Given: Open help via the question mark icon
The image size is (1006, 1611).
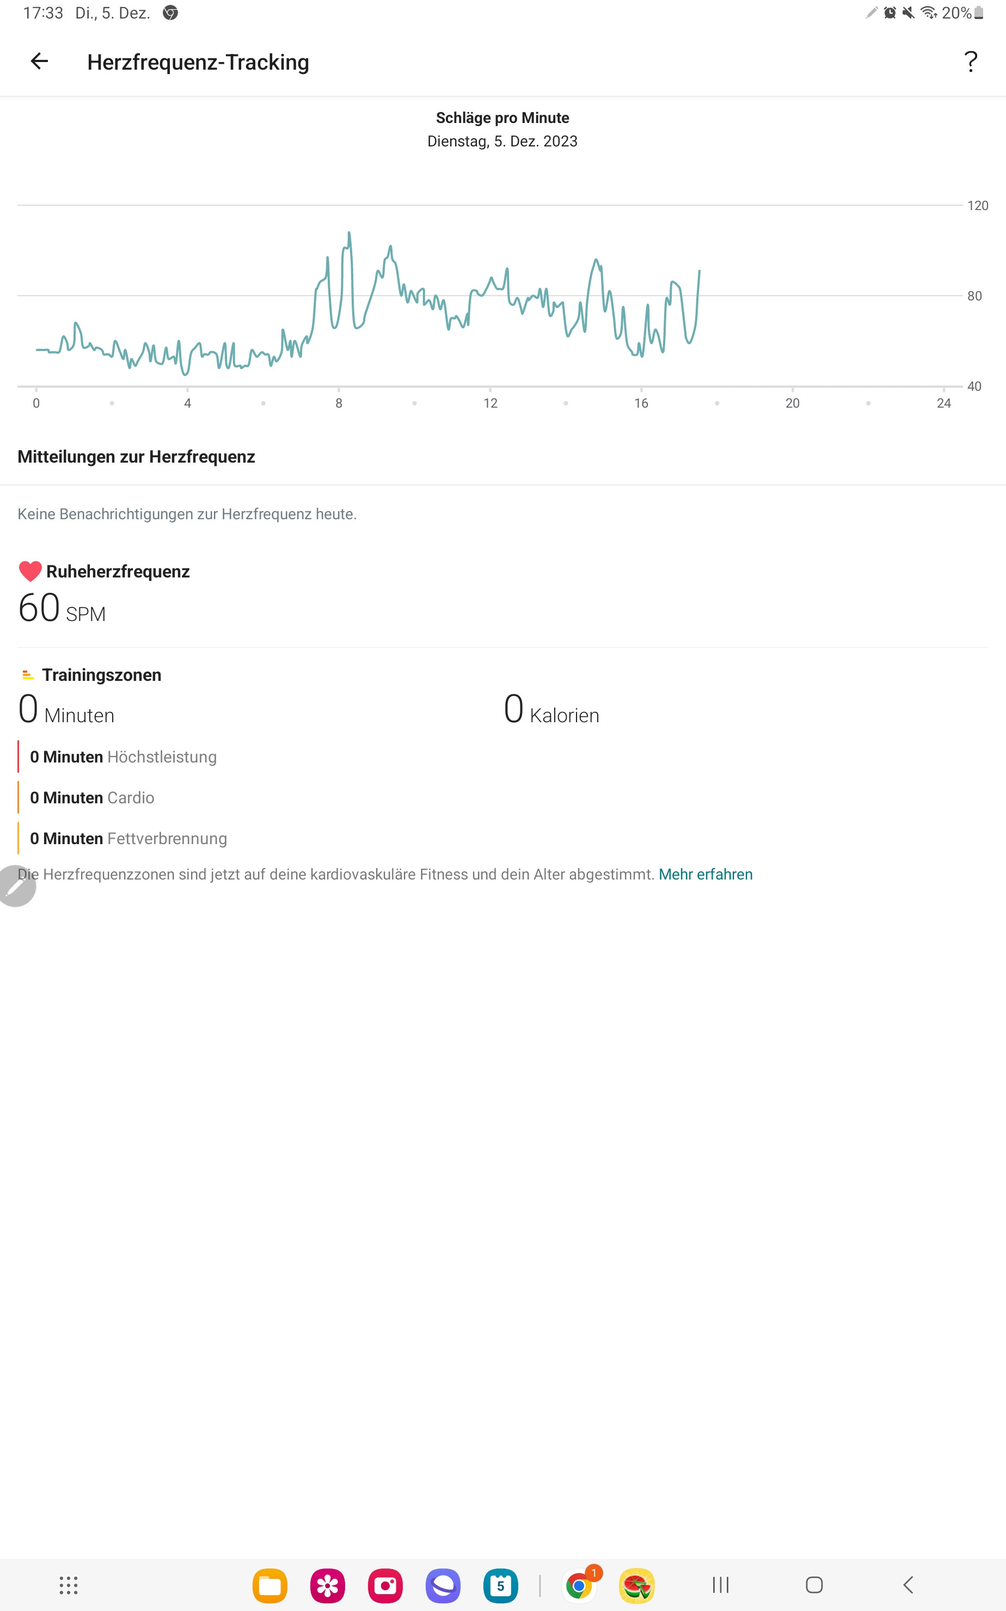Looking at the screenshot, I should (x=971, y=61).
